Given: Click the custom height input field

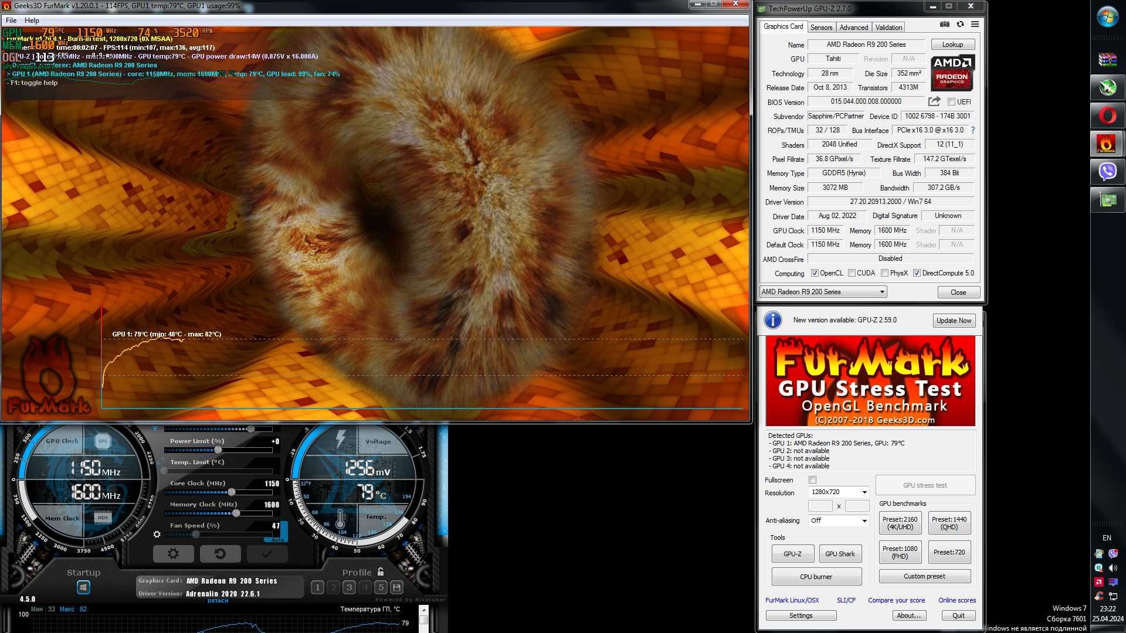Looking at the screenshot, I should [857, 506].
